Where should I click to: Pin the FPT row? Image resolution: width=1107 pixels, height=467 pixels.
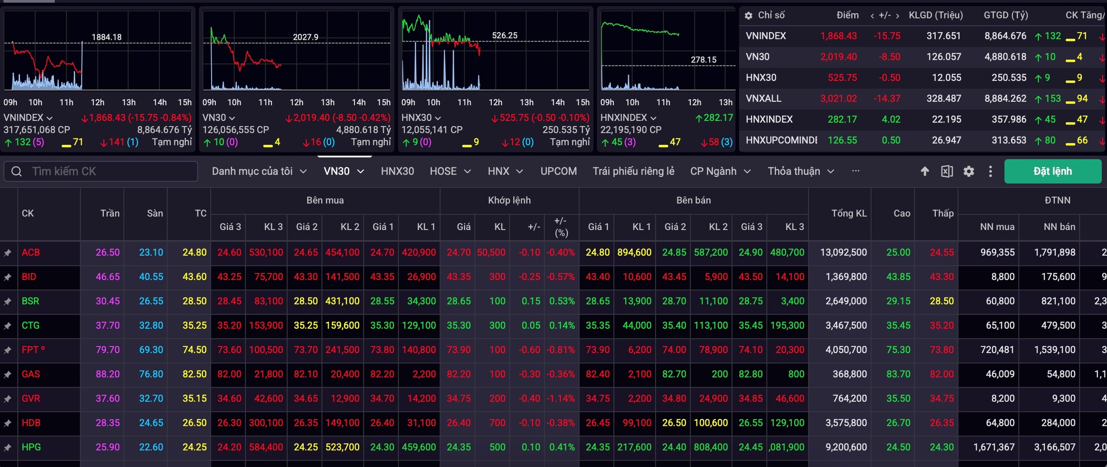[x=8, y=350]
